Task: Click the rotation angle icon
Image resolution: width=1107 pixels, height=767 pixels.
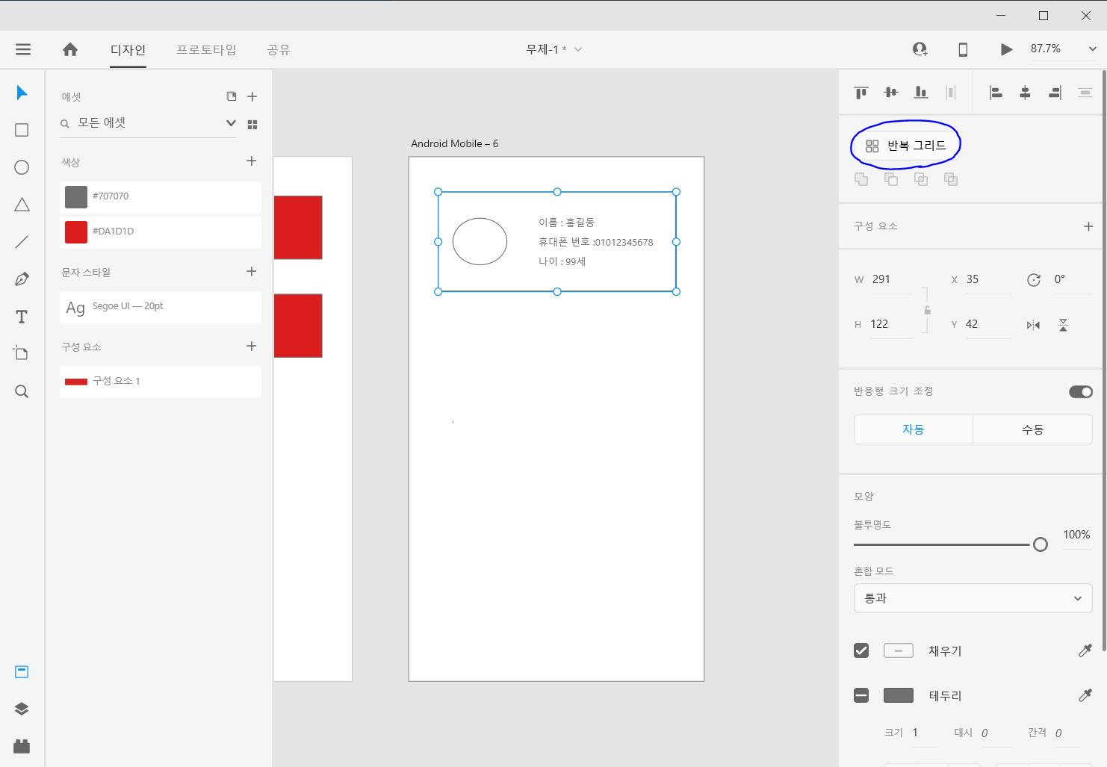Action: point(1034,280)
